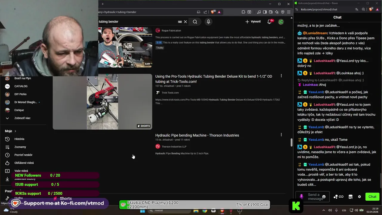Click the infinity icon in Kick chat bar

(x=341, y=197)
